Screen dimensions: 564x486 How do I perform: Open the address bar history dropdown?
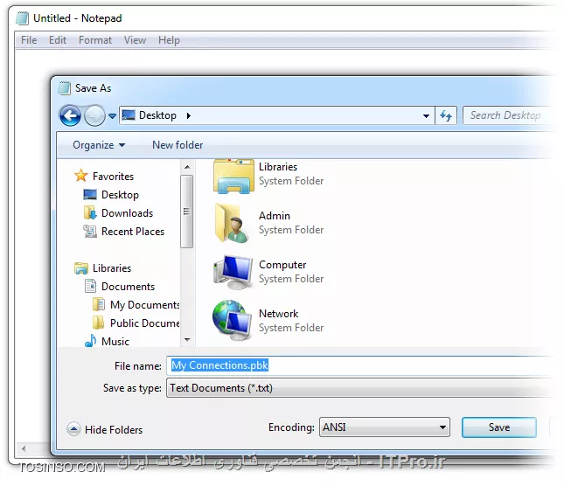tap(426, 115)
